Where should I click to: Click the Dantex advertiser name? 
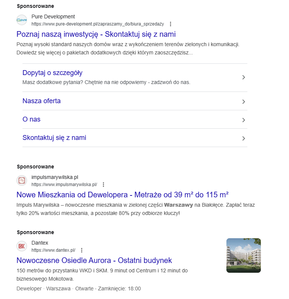40,243
